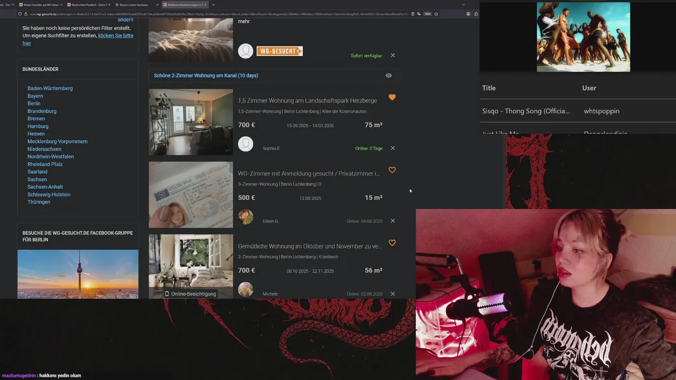Open 'Gemütliche Wohnung im Oktober und November' title

click(310, 246)
